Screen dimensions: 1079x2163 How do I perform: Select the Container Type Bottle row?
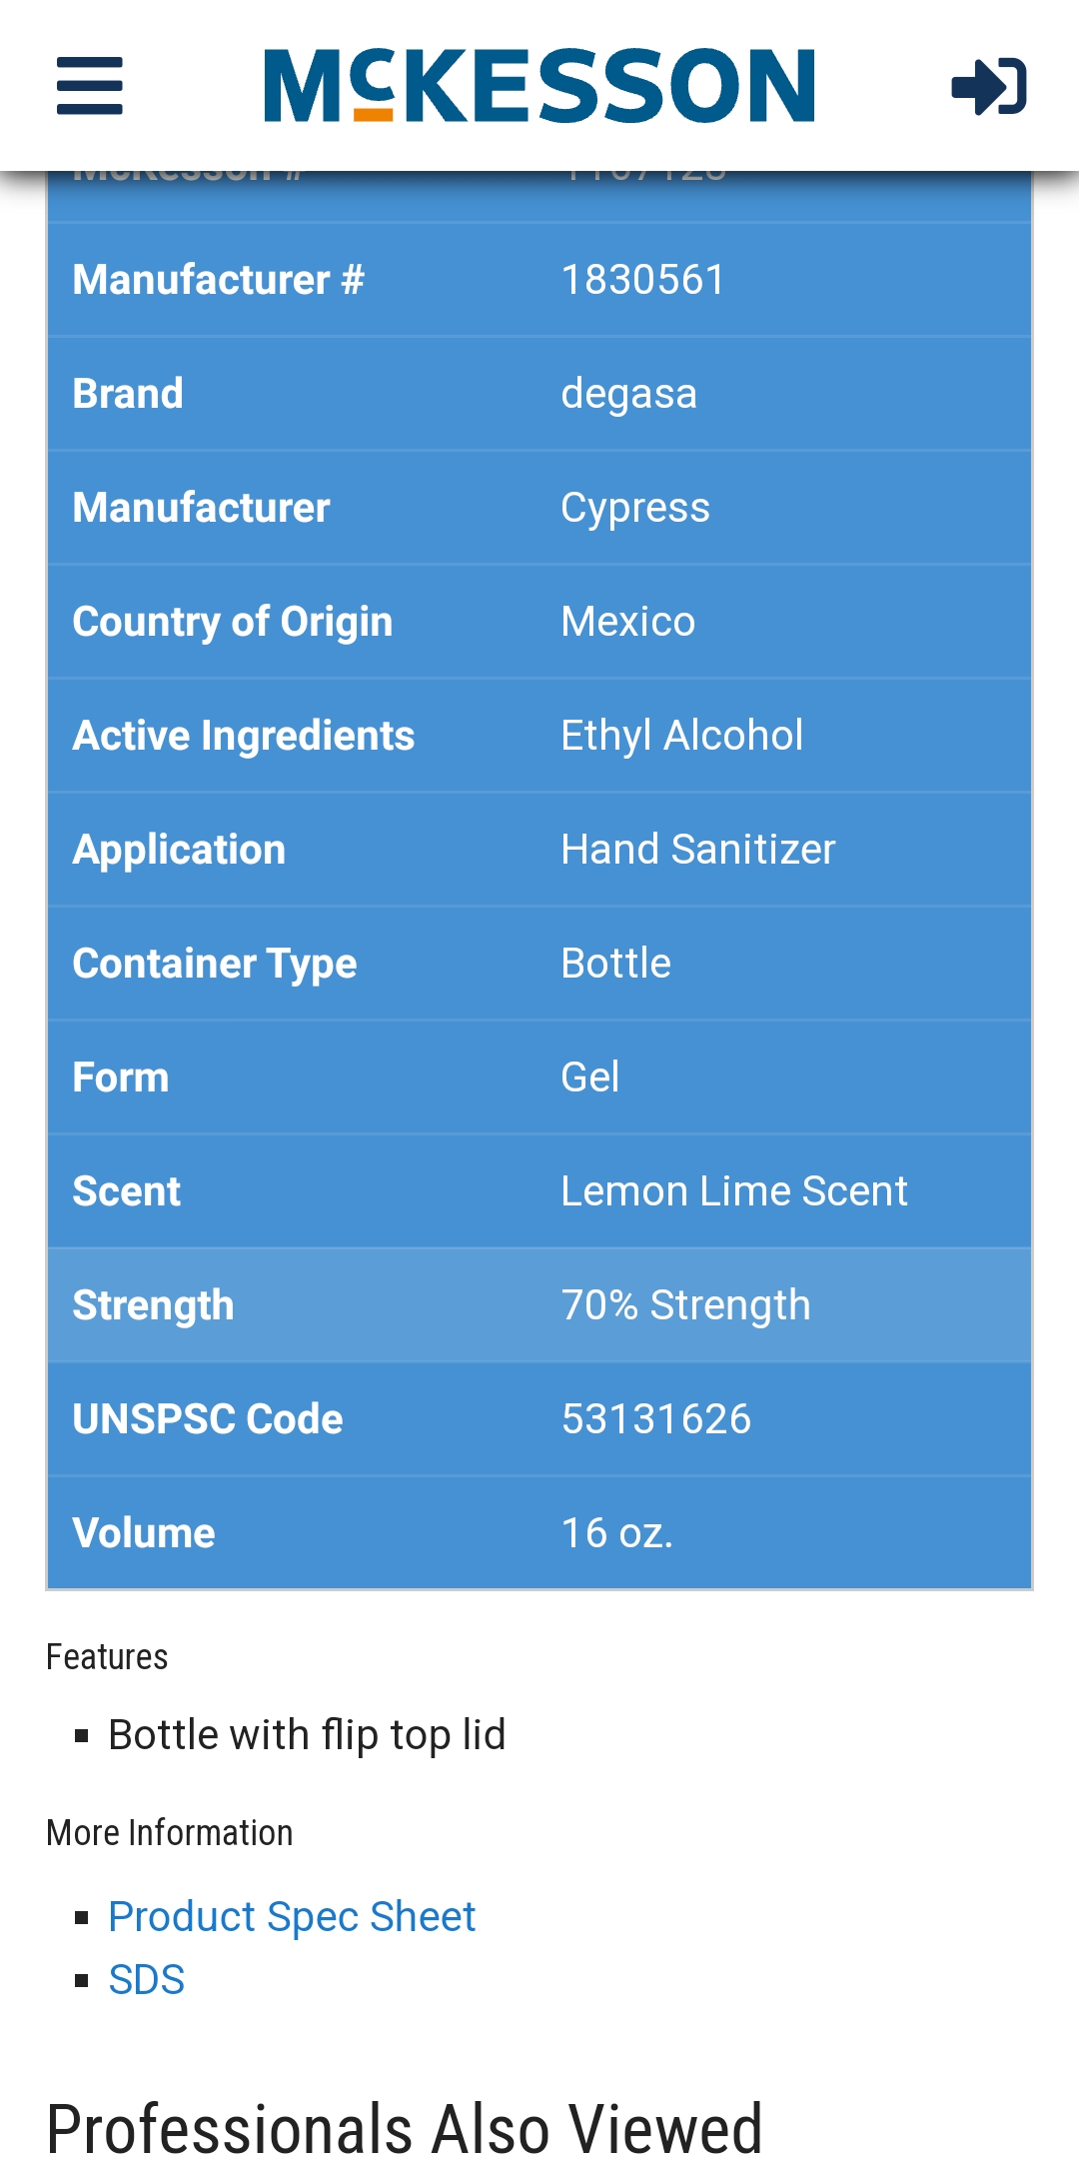coord(539,964)
